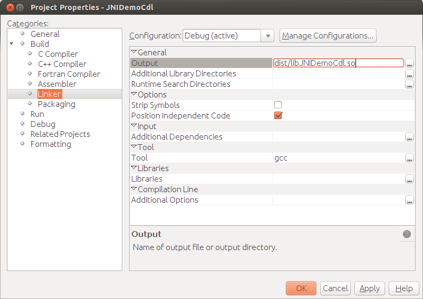
Task: Click the Output path text field
Action: point(338,63)
